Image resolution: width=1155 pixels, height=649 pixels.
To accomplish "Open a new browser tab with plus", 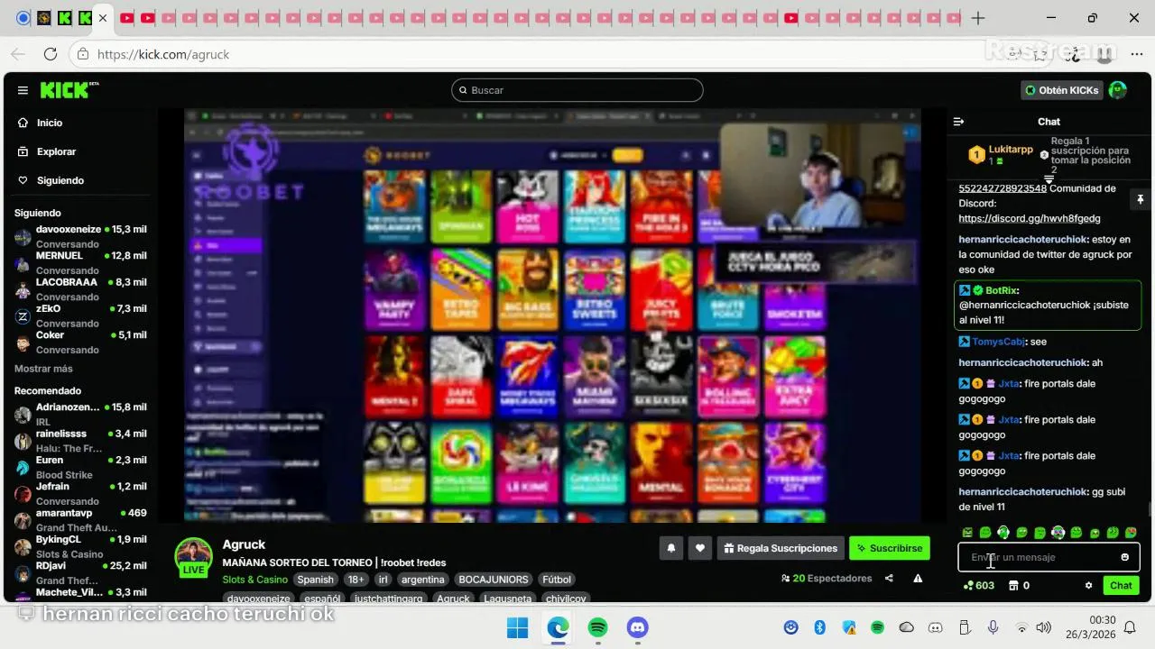I will pyautogui.click(x=977, y=18).
